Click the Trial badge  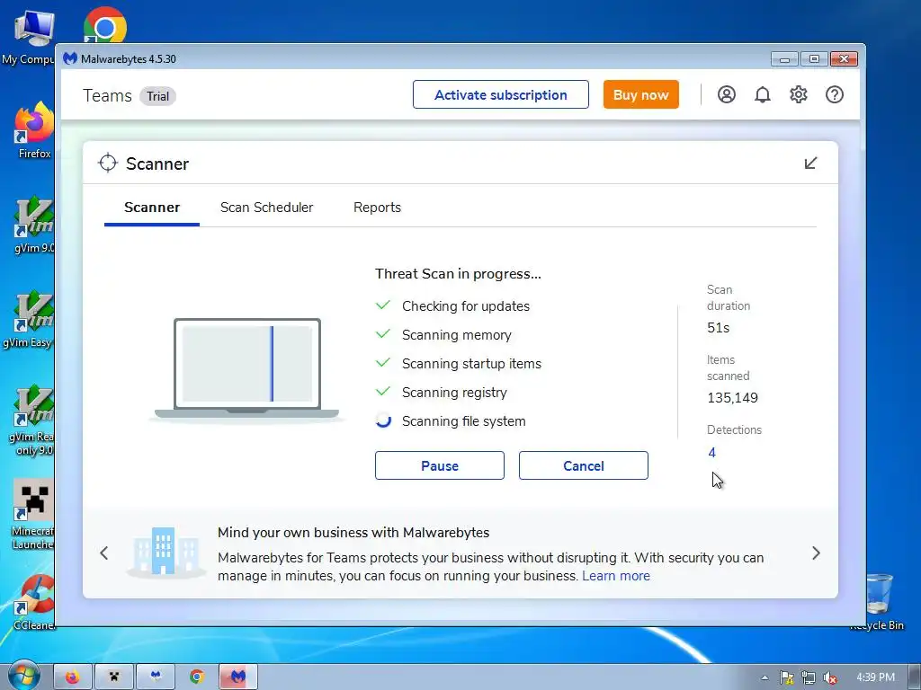(157, 96)
